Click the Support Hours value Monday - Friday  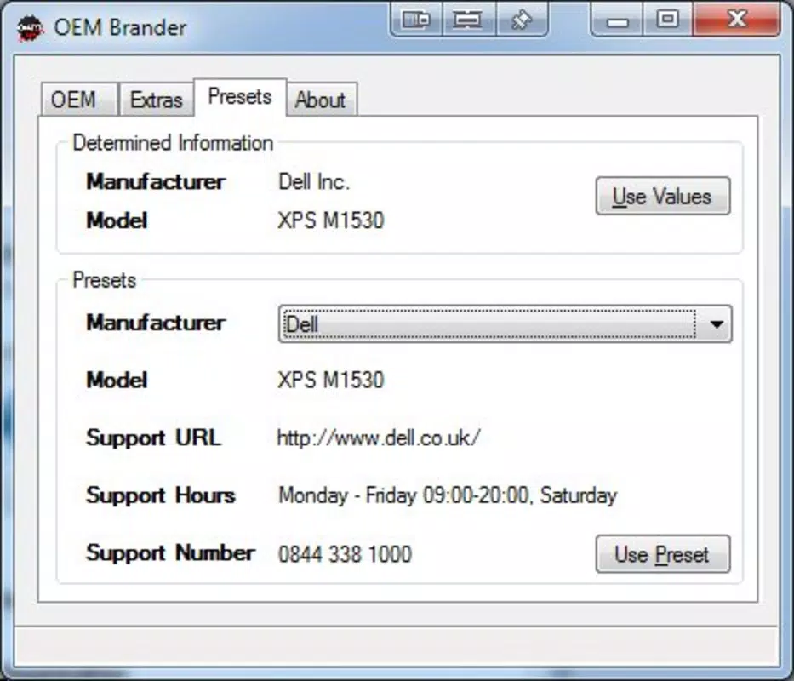tap(448, 495)
